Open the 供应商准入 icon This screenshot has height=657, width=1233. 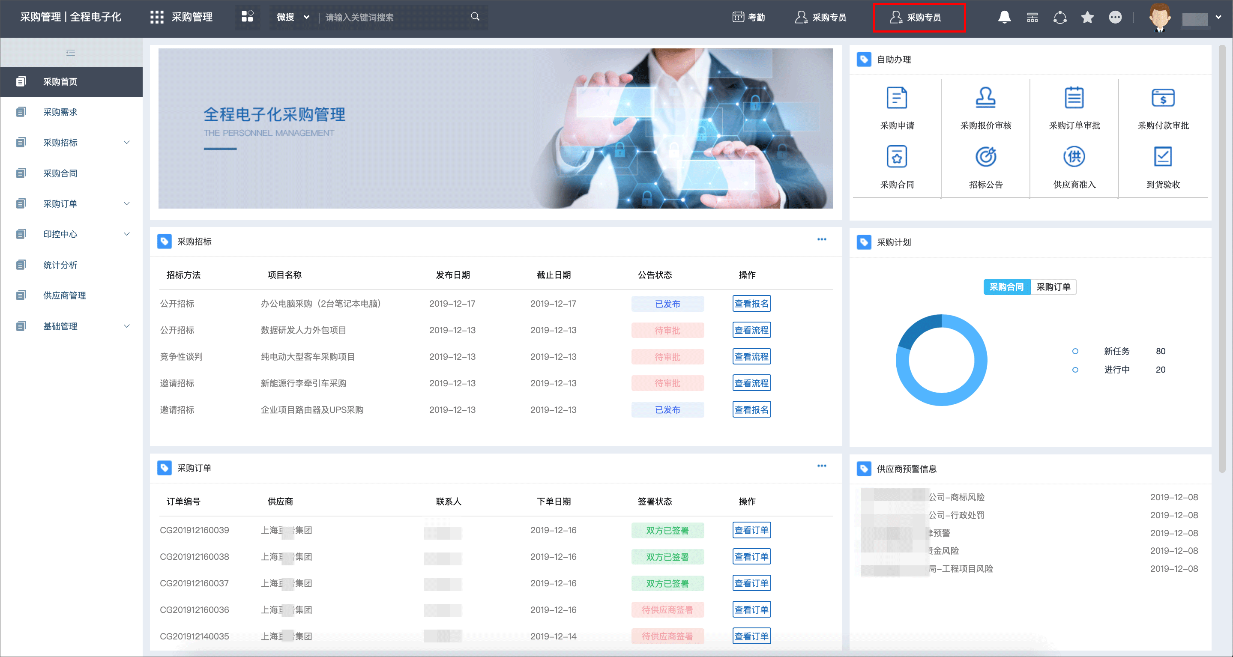pos(1074,157)
